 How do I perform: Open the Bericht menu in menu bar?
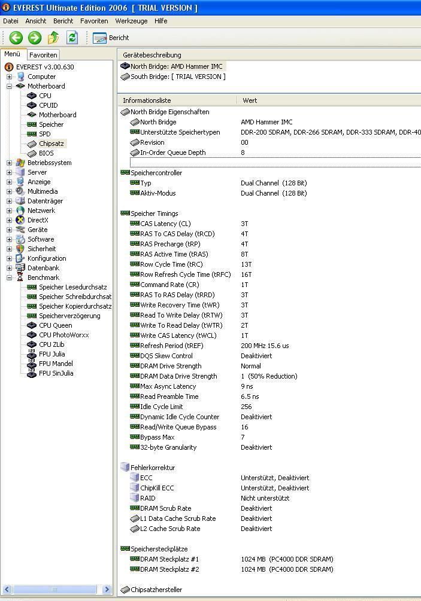(x=63, y=21)
